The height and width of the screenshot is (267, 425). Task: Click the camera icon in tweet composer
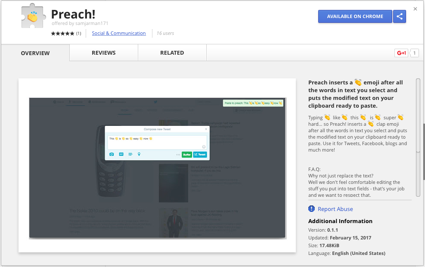pyautogui.click(x=112, y=154)
